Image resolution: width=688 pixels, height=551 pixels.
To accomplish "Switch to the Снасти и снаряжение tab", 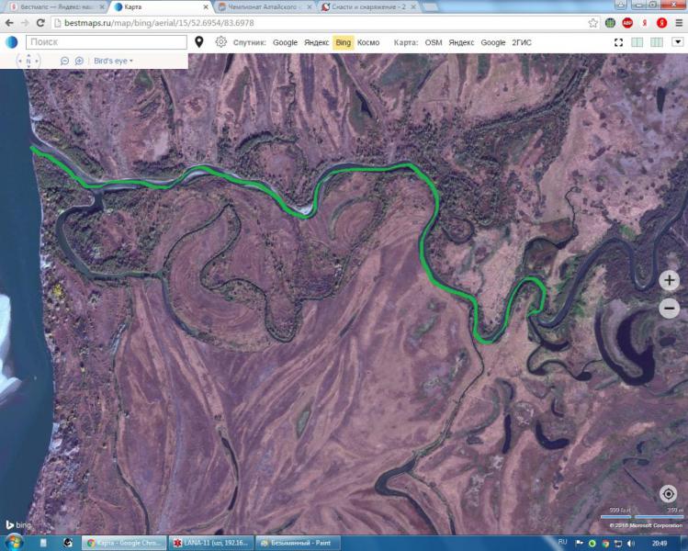I will pos(368,7).
